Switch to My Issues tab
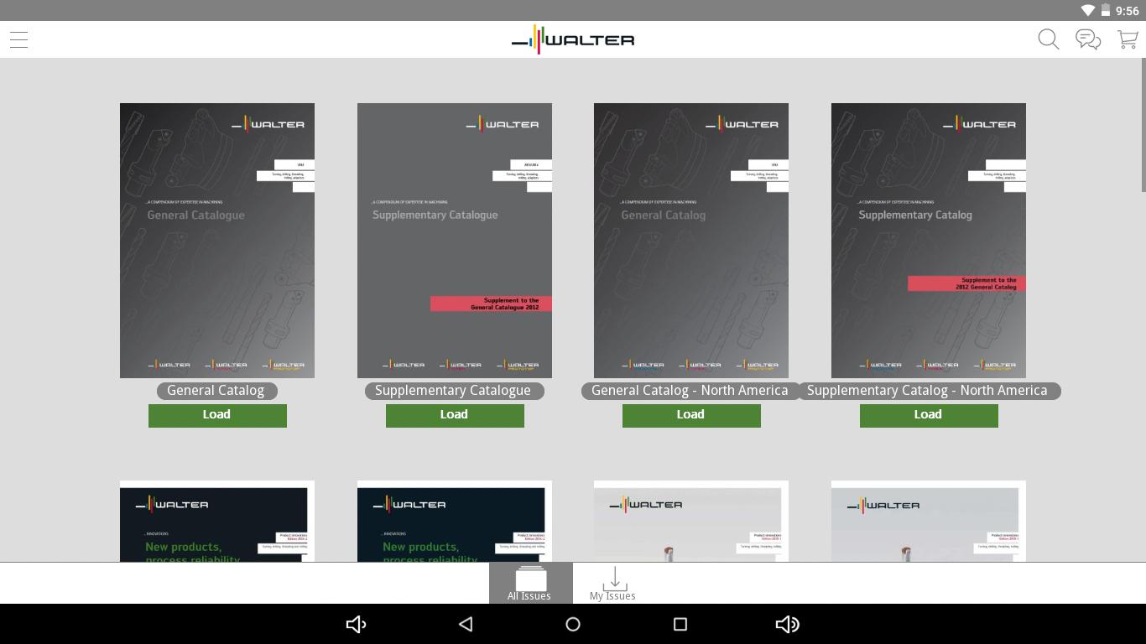Viewport: 1146px width, 644px height. (613, 583)
